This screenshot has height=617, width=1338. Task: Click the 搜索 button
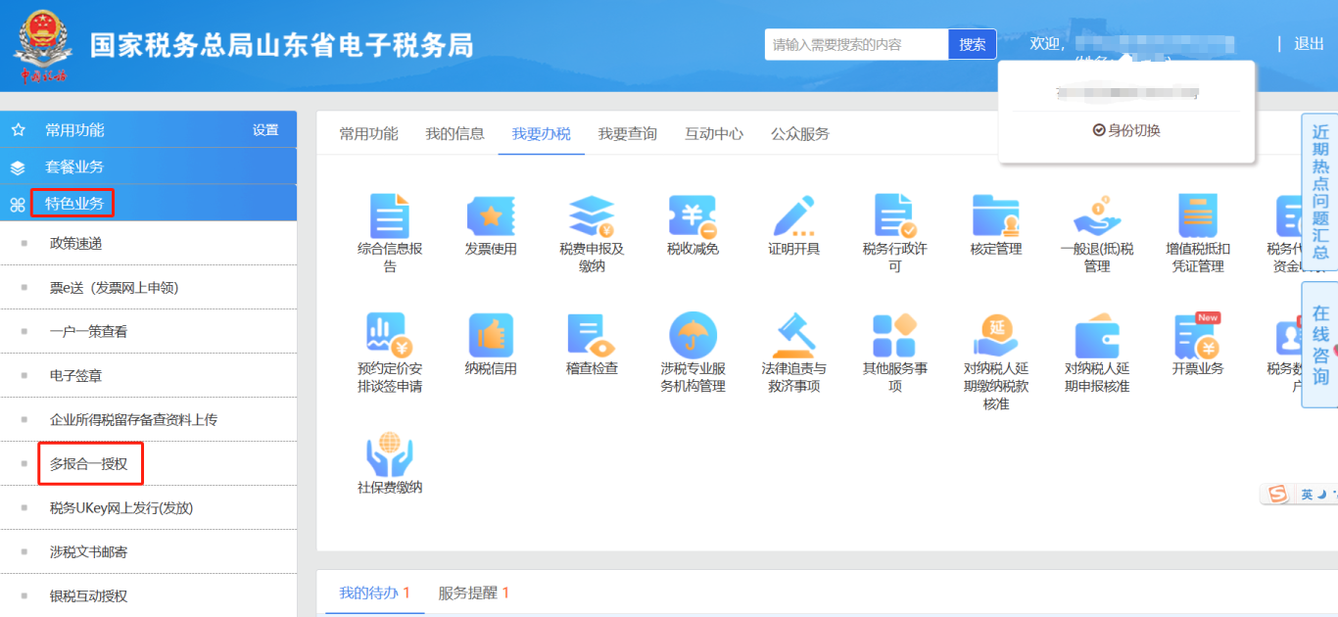(973, 44)
